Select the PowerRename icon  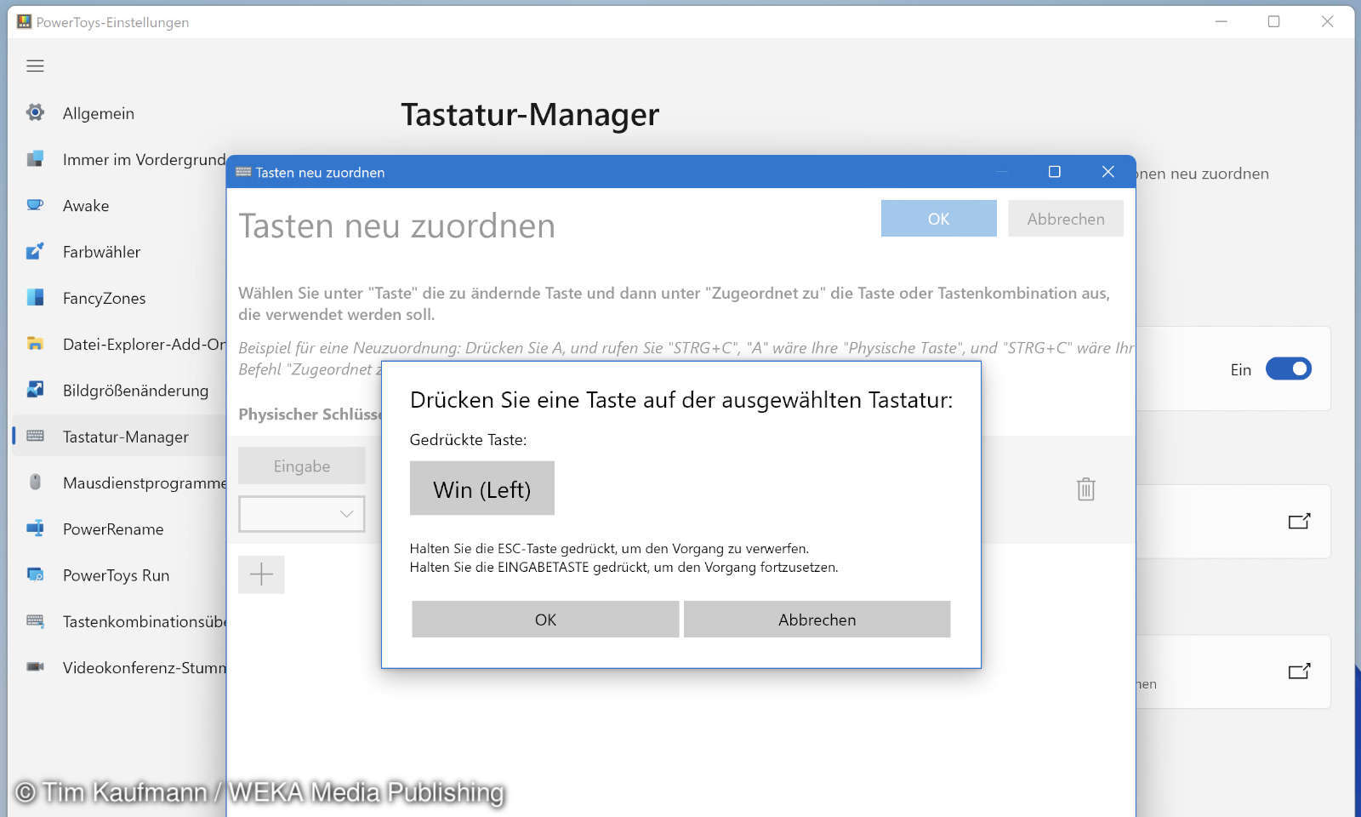[x=35, y=528]
